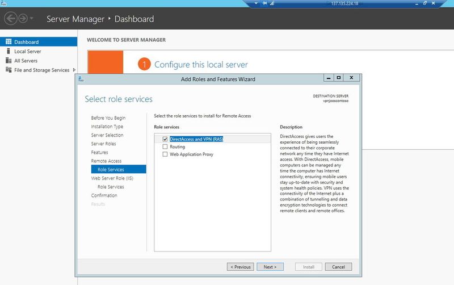This screenshot has height=285, width=454.
Task: Go to Web Server Role (IIS) step
Action: (x=112, y=178)
